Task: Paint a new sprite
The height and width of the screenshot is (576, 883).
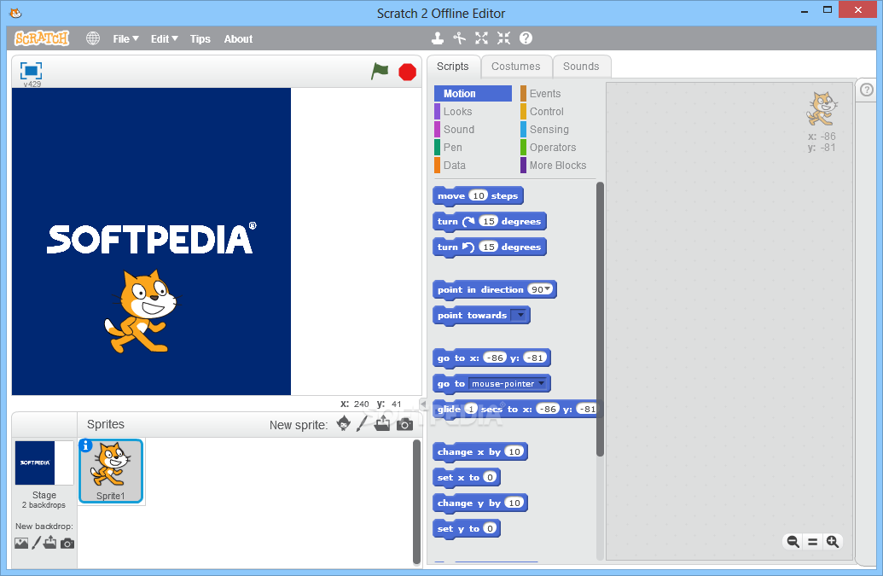Action: tap(362, 423)
